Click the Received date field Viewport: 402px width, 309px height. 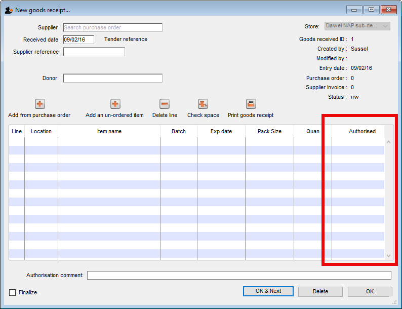[78, 40]
